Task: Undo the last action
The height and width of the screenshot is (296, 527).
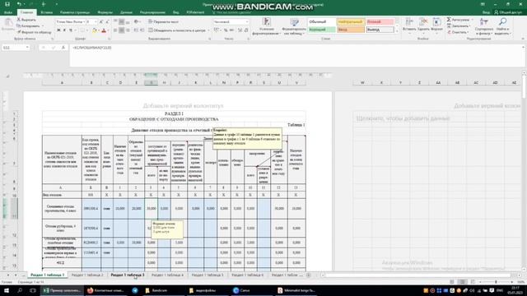Action: click(x=19, y=4)
